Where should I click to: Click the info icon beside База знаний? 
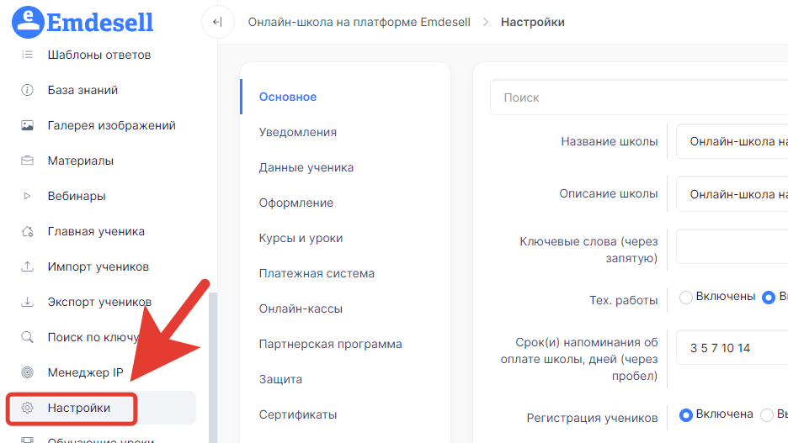pyautogui.click(x=27, y=90)
